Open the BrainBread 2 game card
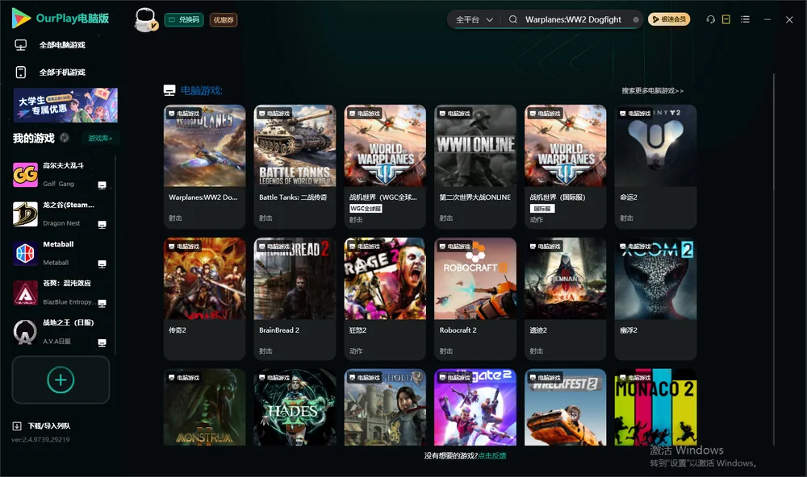The image size is (807, 477). coord(295,299)
